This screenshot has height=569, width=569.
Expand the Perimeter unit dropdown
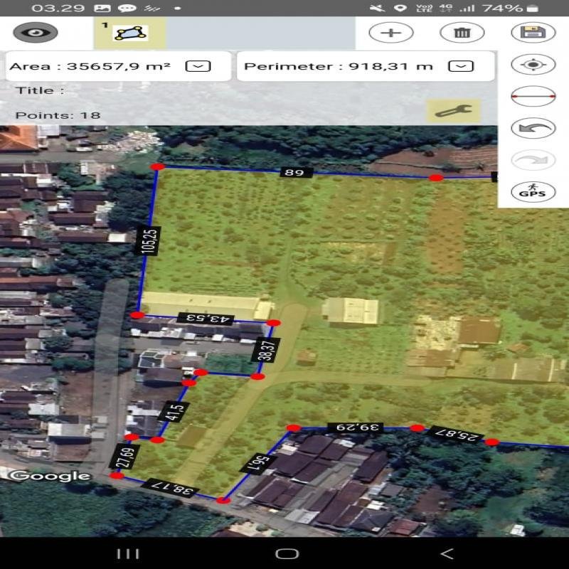tap(462, 66)
